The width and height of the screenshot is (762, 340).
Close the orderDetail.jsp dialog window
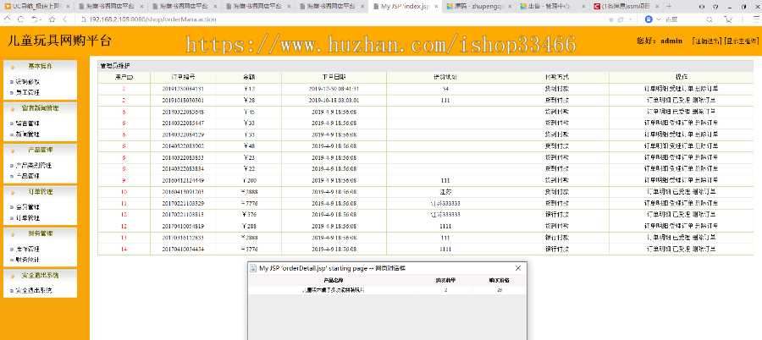click(518, 268)
